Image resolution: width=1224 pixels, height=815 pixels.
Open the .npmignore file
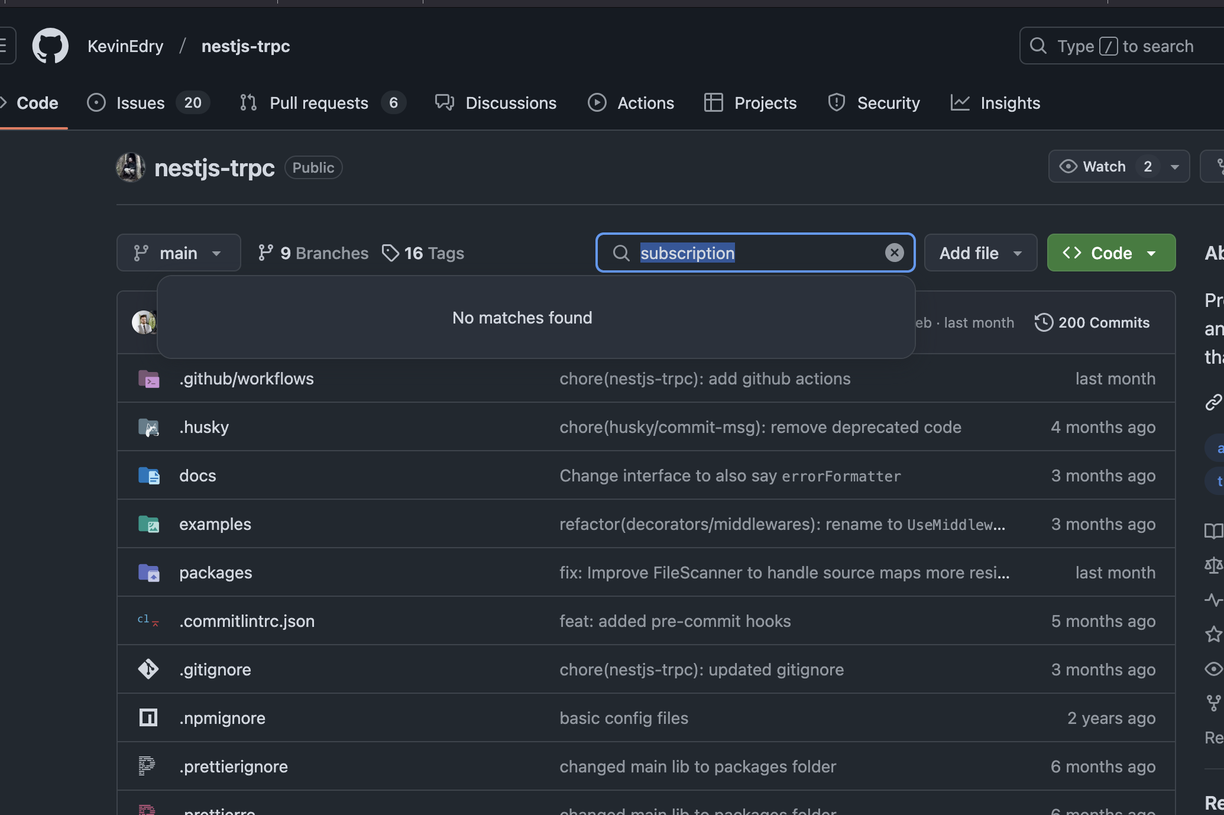(222, 718)
